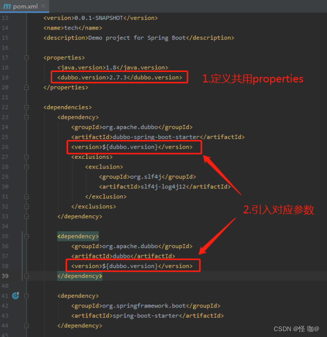Click the dubbo artifactId on line 37

pos(123,256)
